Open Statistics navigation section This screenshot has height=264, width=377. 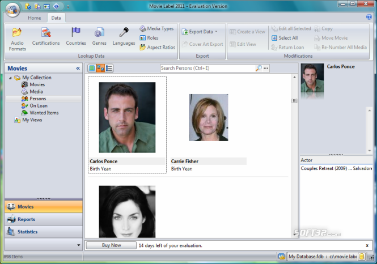44,232
